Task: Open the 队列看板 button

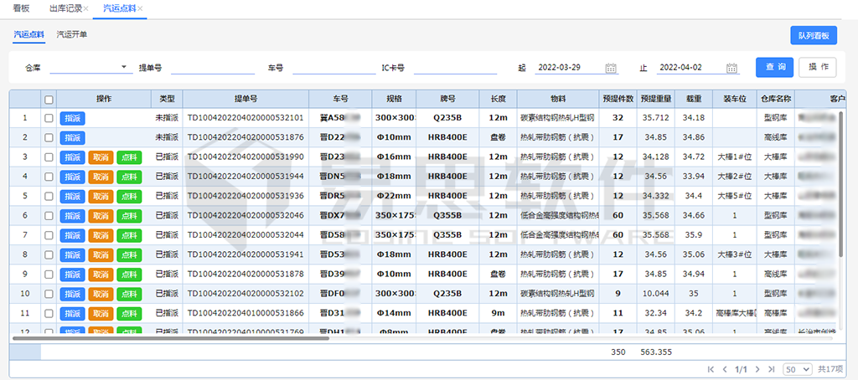Action: click(813, 35)
